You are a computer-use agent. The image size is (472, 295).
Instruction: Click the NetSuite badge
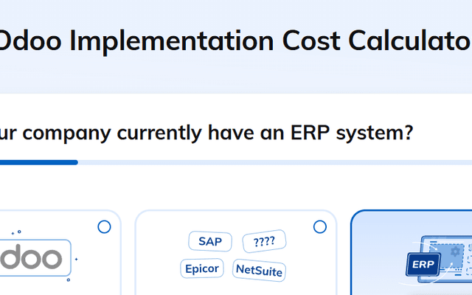[x=259, y=269]
